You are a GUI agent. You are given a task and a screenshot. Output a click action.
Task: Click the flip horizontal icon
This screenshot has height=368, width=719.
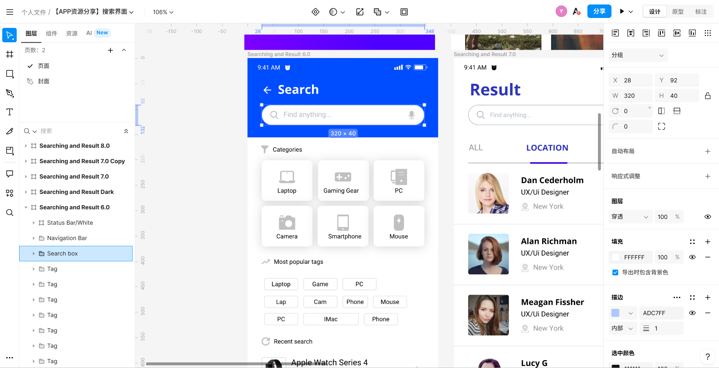pos(661,111)
